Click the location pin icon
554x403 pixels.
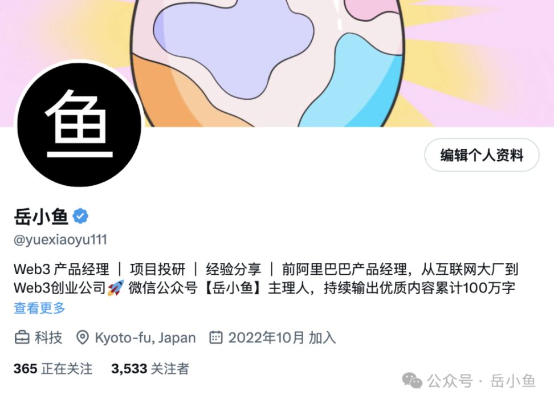(x=82, y=337)
